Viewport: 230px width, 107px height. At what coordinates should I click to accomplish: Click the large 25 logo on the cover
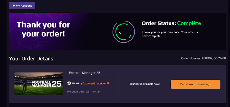click(x=56, y=84)
